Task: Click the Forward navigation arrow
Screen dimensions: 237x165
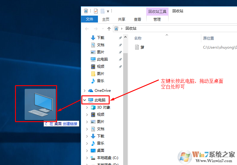Action: 96,28
